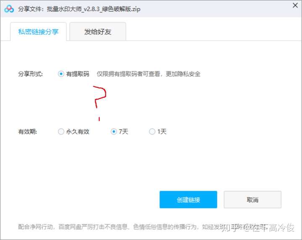Click the 配合净网行动 notice text
The height and width of the screenshot is (240, 302).
point(143,227)
